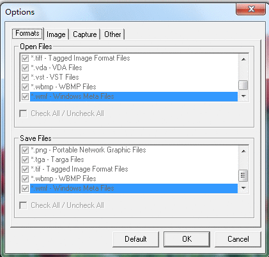Open the Capture tab

click(85, 34)
